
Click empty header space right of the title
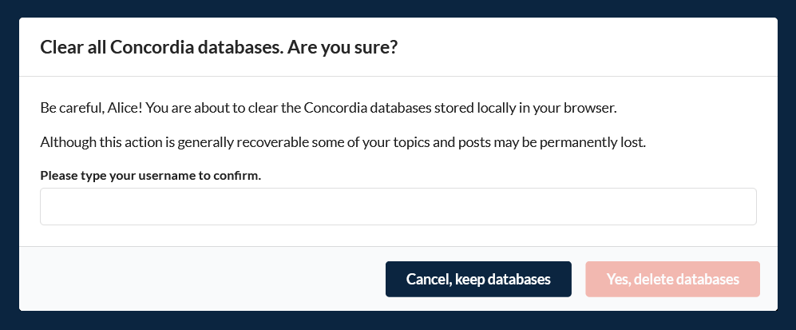click(x=591, y=48)
